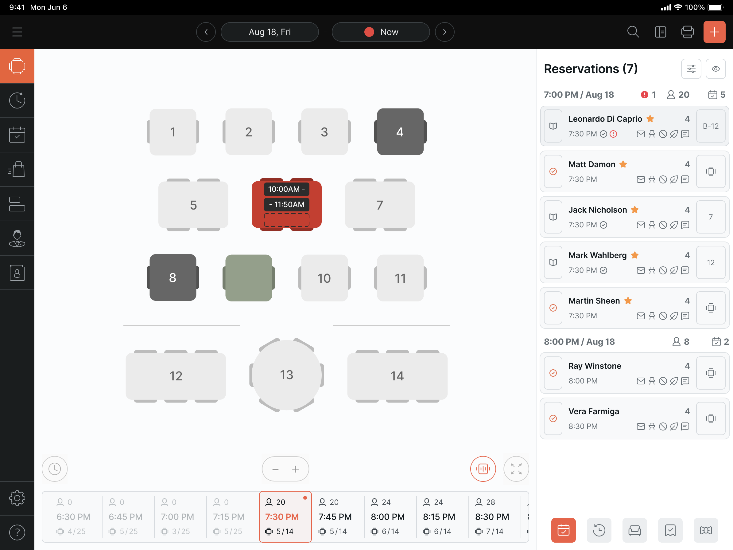Select the calendar reservations sidebar tab
733x550 pixels.
17,135
